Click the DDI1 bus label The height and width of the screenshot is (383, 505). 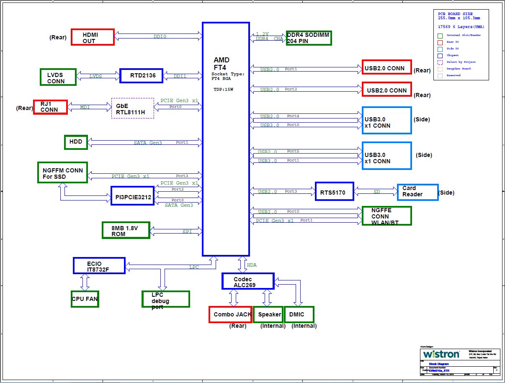[180, 77]
